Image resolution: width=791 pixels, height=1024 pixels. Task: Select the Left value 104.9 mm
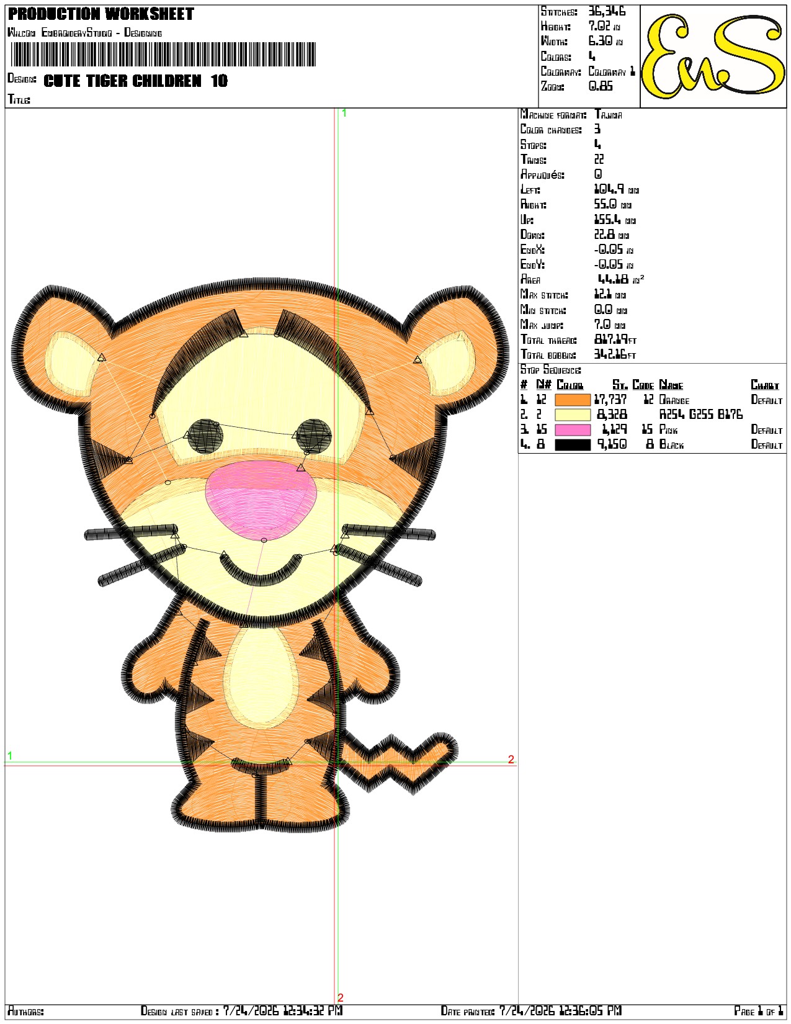(x=617, y=190)
